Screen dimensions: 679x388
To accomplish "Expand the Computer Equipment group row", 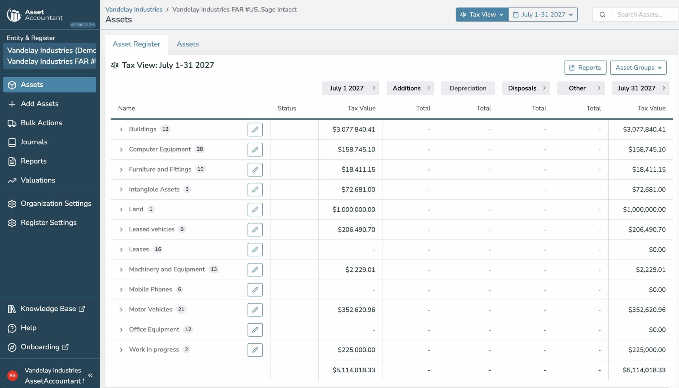I will point(121,149).
